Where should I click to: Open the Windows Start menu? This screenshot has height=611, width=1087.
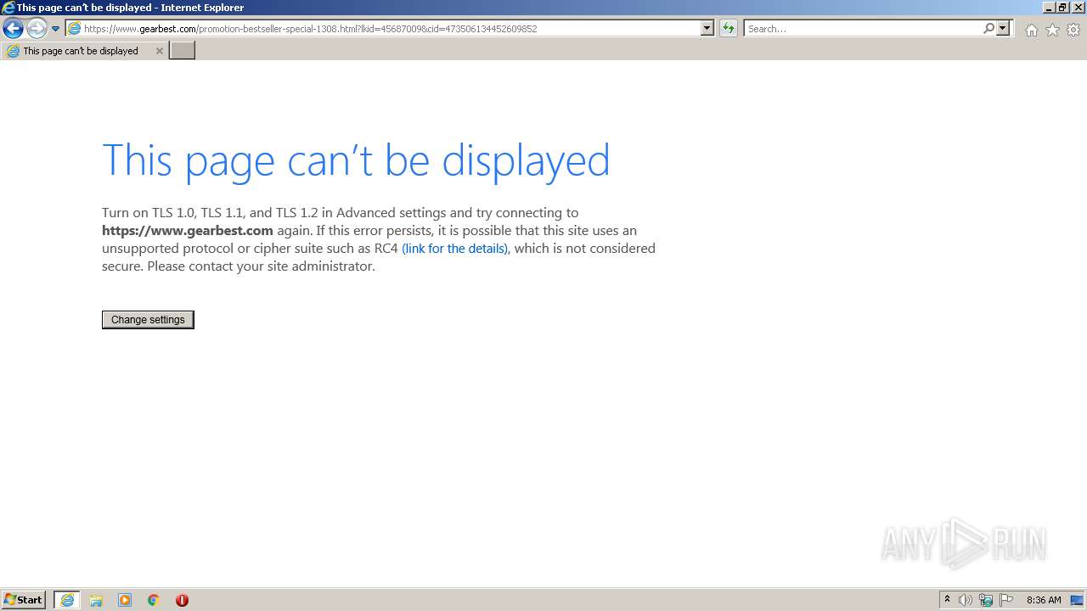24,600
